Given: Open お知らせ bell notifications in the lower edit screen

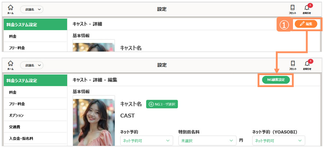Looking at the screenshot, I should [307, 65].
